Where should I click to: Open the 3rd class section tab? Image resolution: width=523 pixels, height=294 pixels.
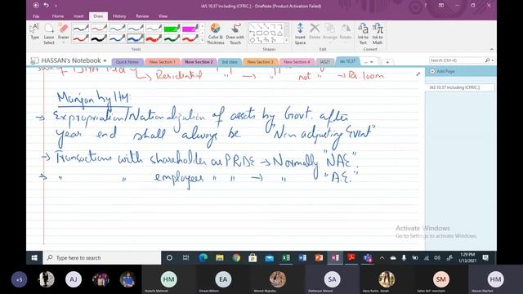[x=230, y=62]
